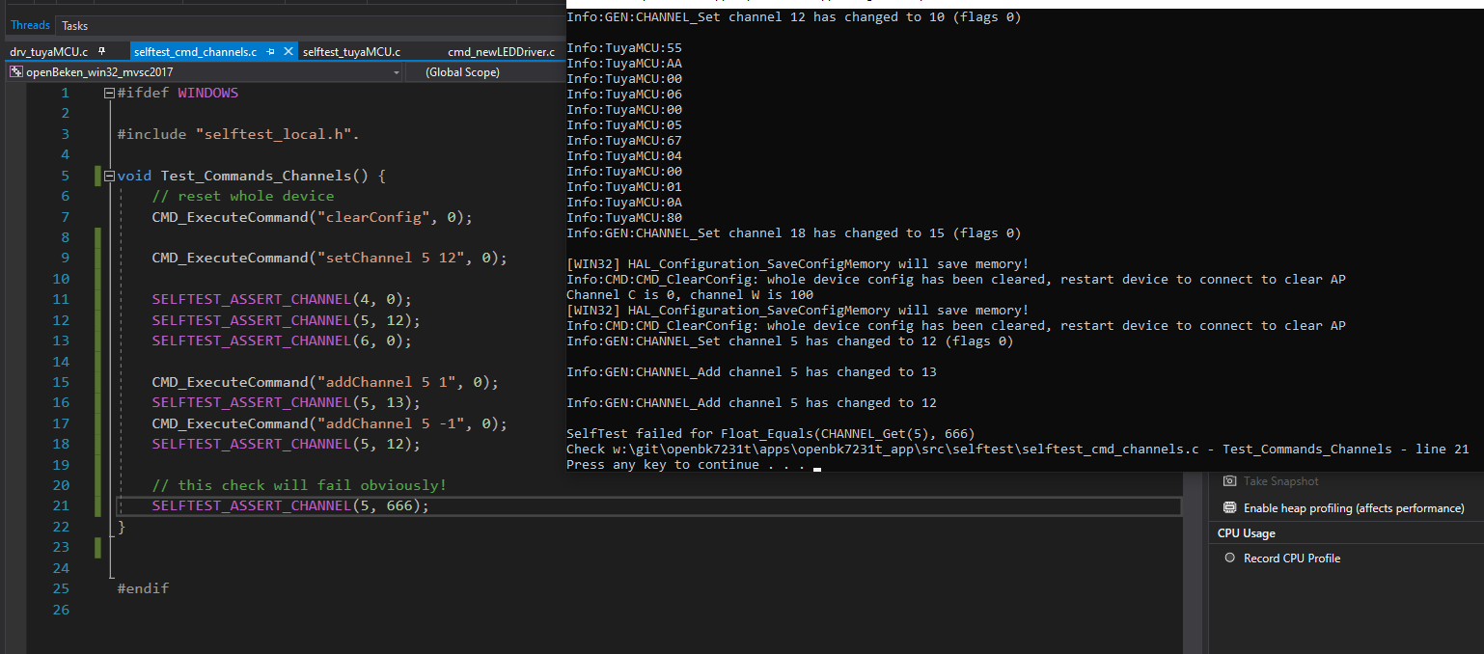Switch to the Tasks tab
Viewport: 1484px width, 654px height.
pos(74,25)
